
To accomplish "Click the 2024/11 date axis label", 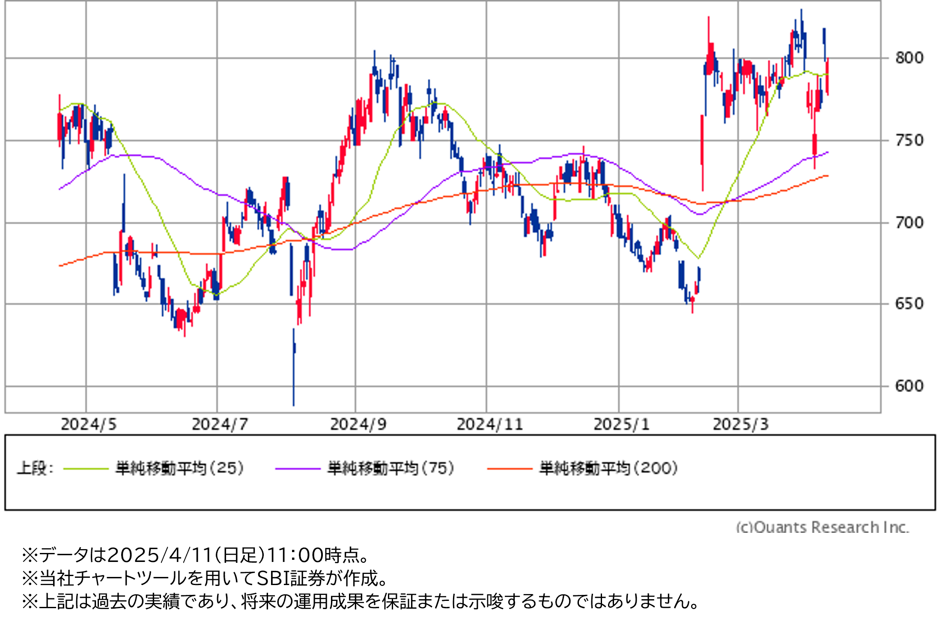I will pos(490,425).
